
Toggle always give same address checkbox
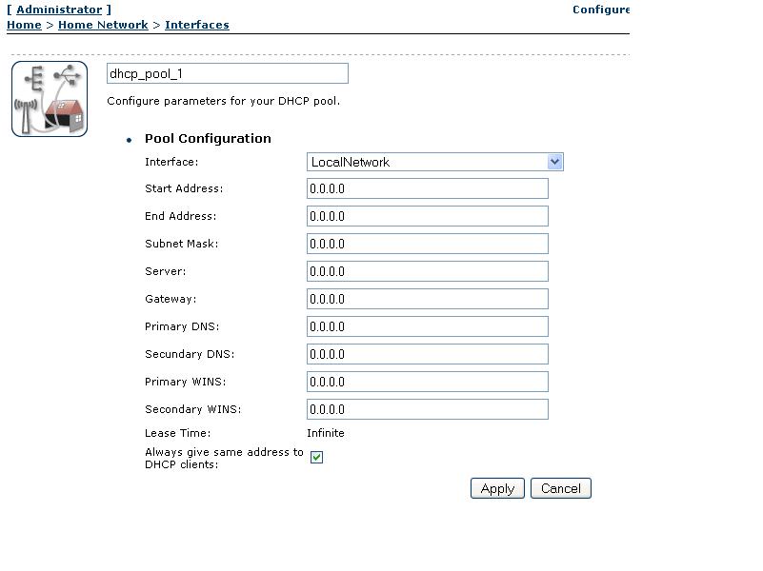coord(316,458)
